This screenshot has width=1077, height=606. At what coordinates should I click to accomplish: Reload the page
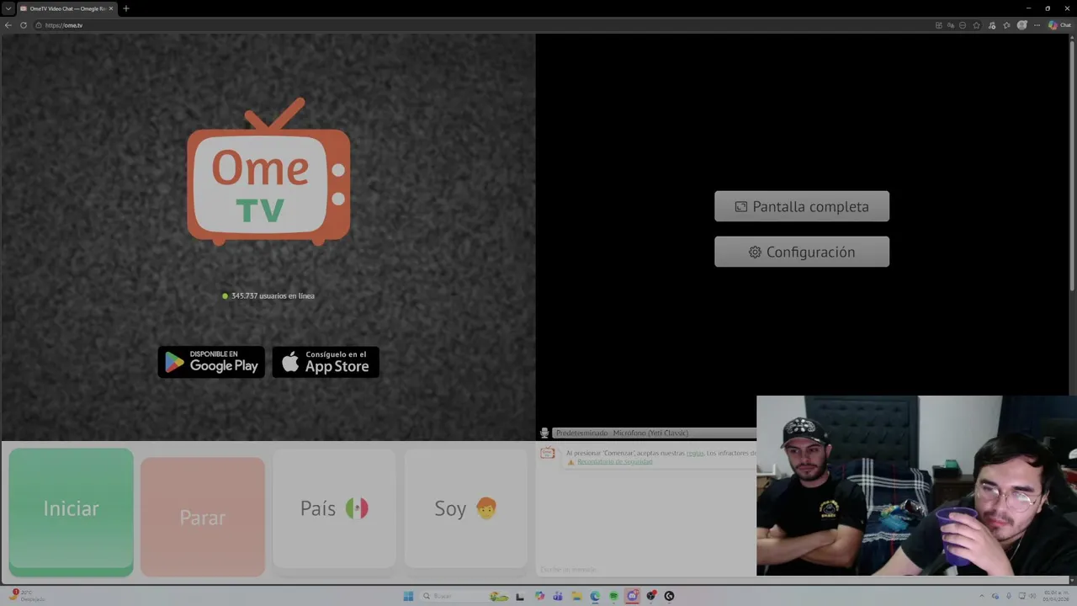coord(24,25)
